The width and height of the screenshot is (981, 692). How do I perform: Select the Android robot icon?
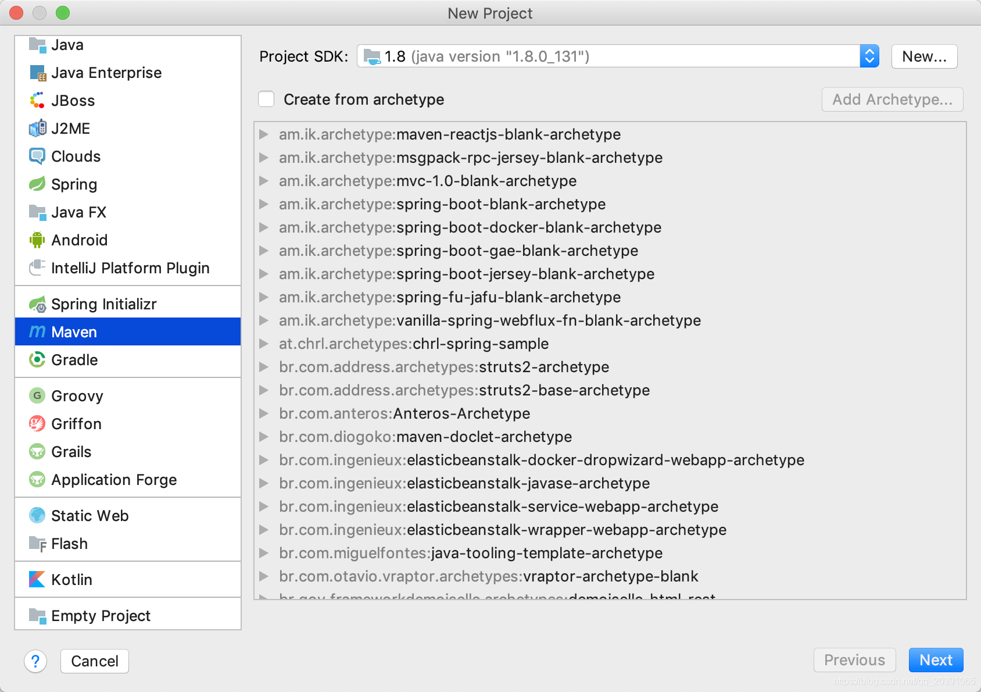point(37,240)
